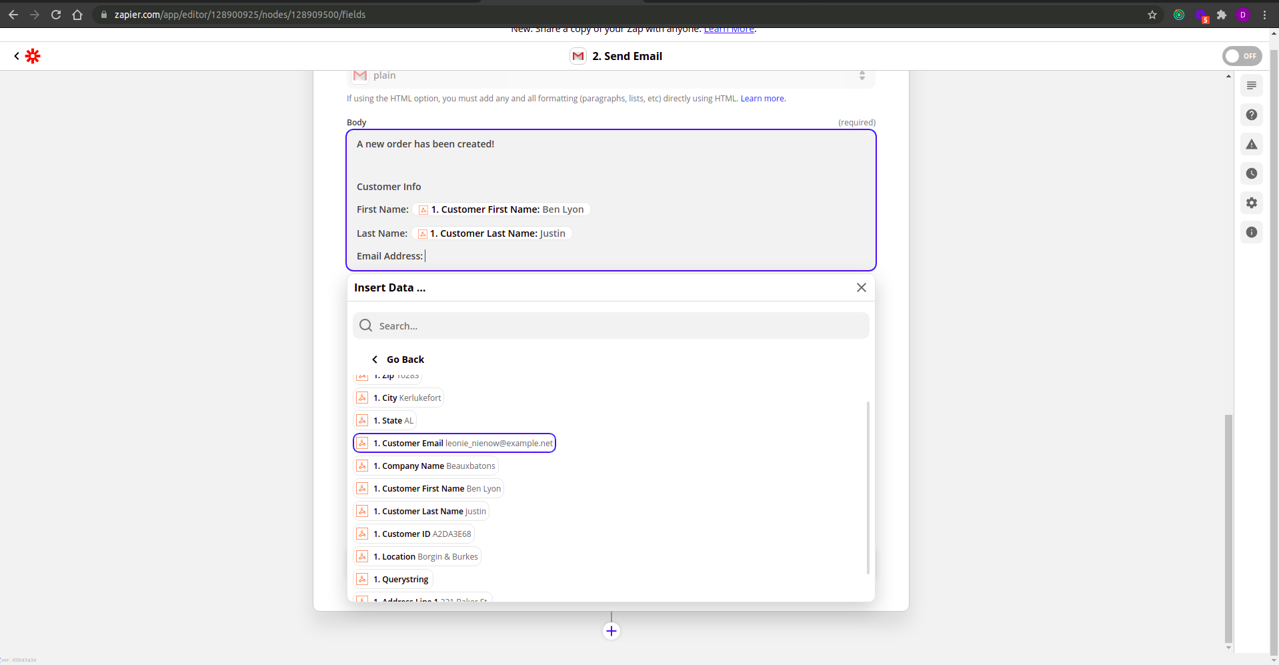Click the Learn more link about HTML
1279x665 pixels.
tap(762, 99)
